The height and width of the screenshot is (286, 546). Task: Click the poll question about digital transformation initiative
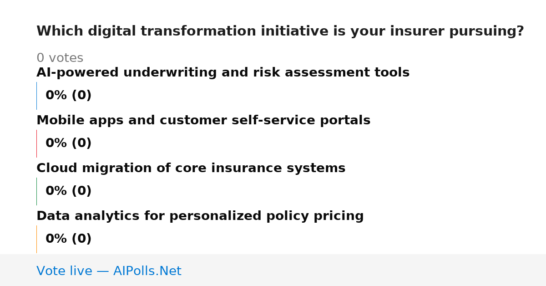click(x=280, y=31)
